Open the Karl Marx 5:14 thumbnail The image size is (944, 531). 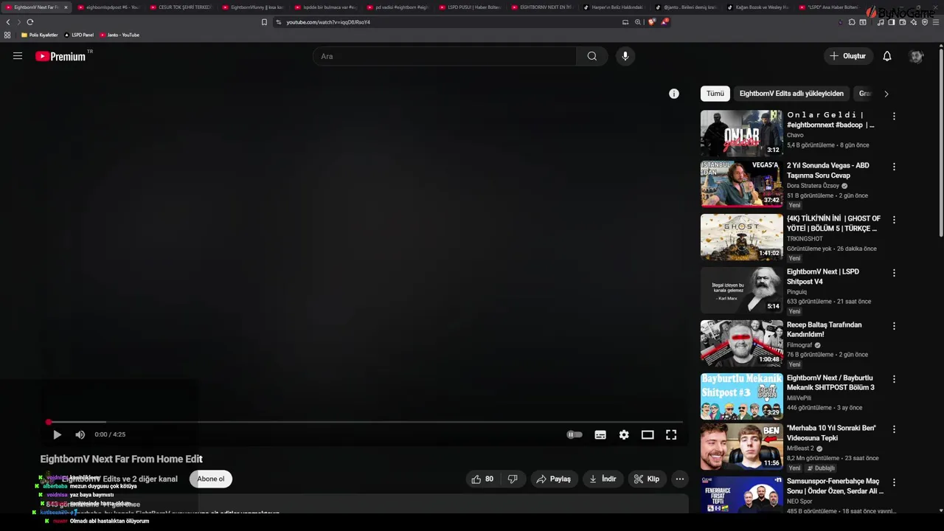point(741,290)
